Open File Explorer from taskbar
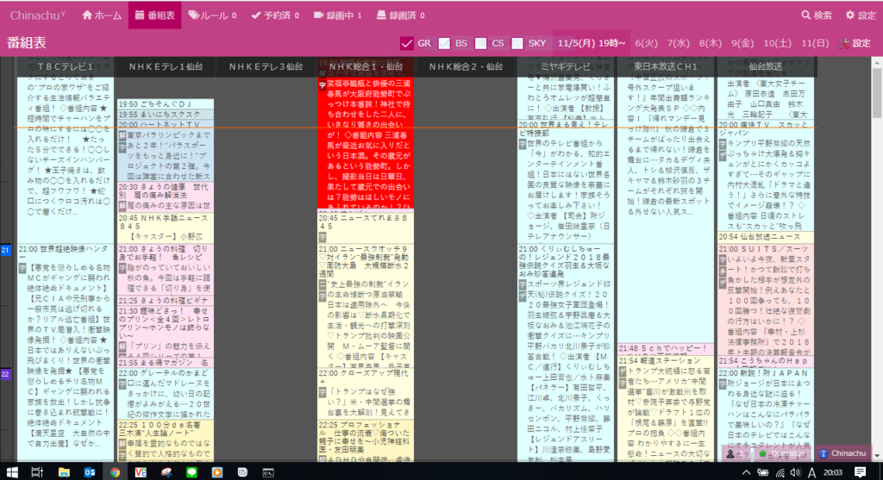The height and width of the screenshot is (480, 883). point(64,472)
